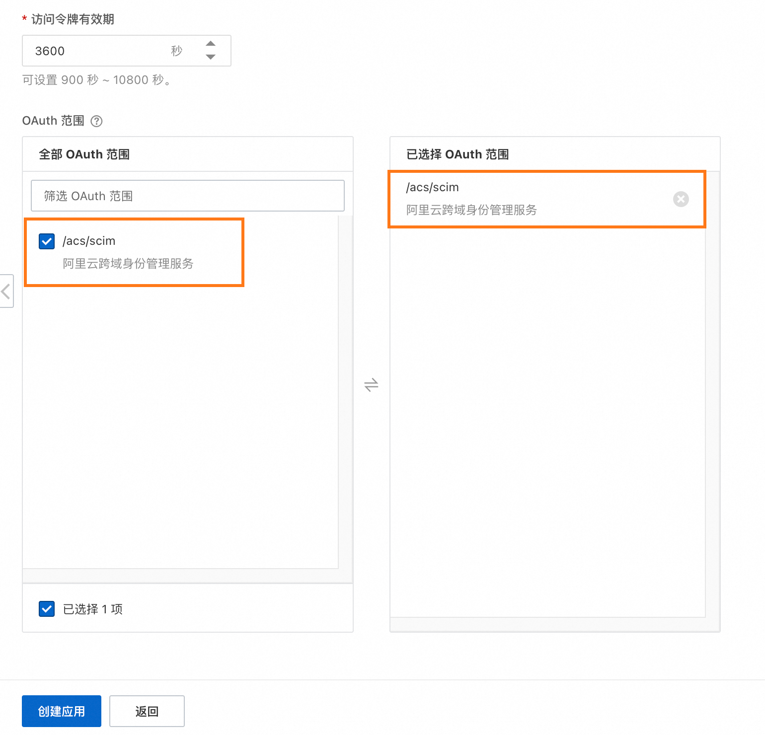Click the 创建应用 button
Screen dimensions: 765x735
click(x=62, y=711)
